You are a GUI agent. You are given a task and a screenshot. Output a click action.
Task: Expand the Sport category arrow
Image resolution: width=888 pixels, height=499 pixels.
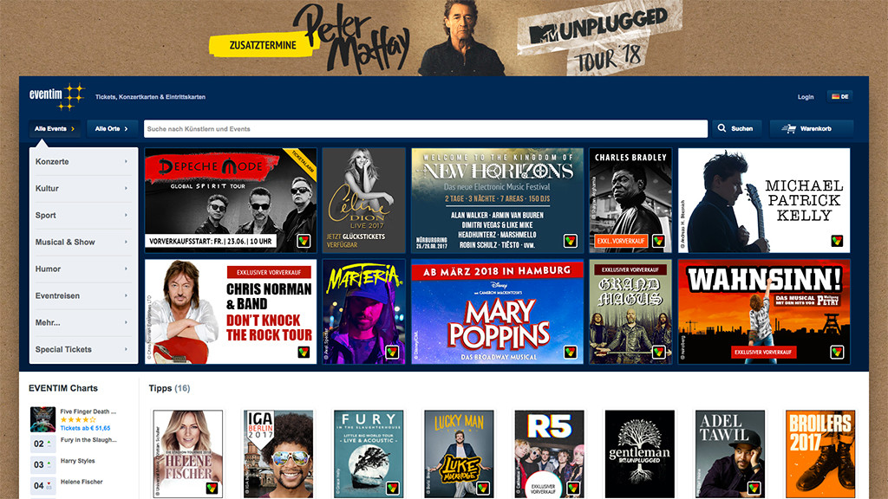tap(126, 216)
